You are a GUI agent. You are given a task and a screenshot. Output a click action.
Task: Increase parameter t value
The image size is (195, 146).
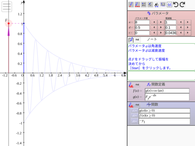click(161, 33)
